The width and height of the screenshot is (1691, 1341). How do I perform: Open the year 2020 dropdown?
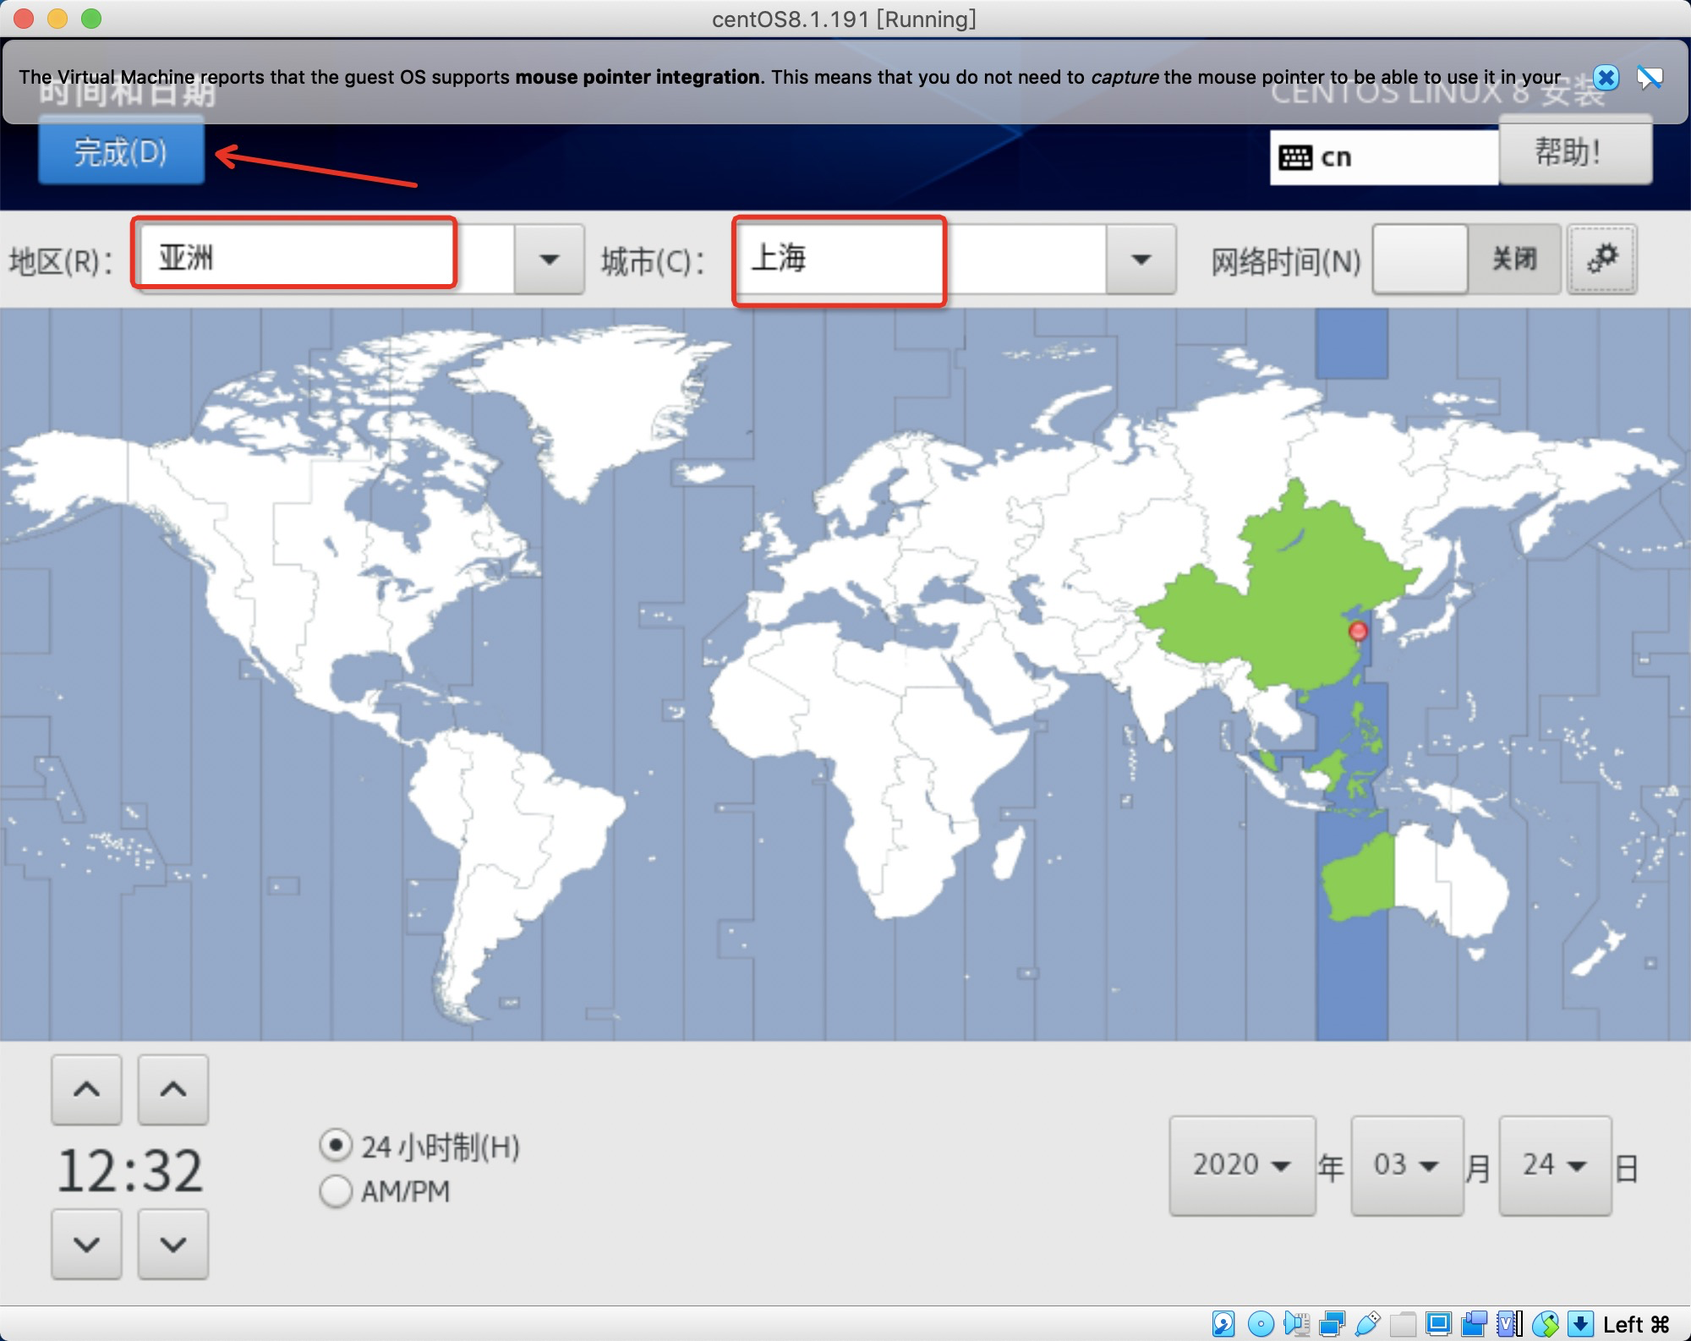coord(1241,1165)
